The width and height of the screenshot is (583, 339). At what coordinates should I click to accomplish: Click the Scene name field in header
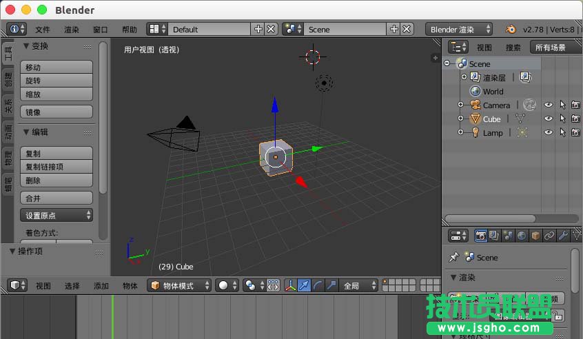(x=345, y=29)
